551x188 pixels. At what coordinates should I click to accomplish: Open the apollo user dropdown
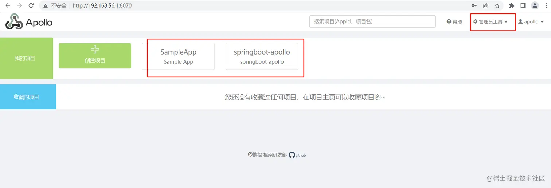531,22
